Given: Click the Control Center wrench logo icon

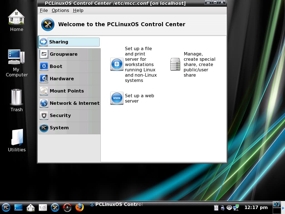Looking at the screenshot, I should coord(48,25).
